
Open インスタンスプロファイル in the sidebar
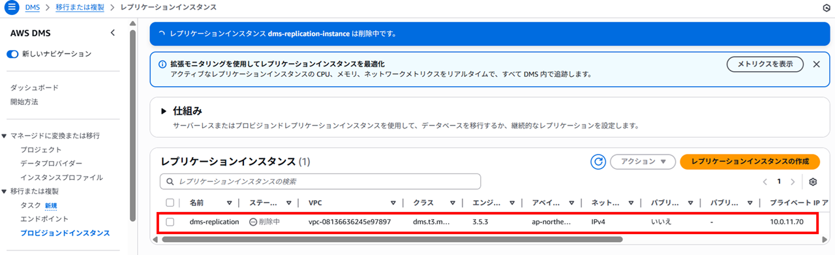click(x=62, y=177)
